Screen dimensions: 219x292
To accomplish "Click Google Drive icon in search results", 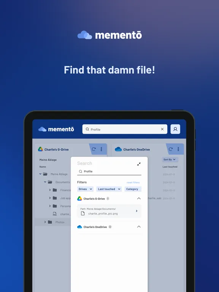I will (x=79, y=198).
